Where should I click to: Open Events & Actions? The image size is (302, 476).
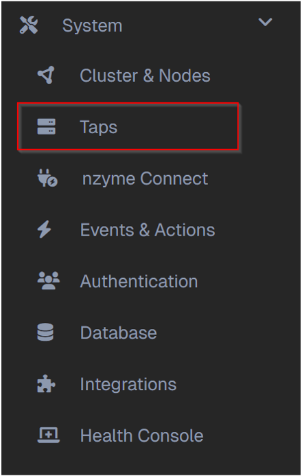coord(148,230)
